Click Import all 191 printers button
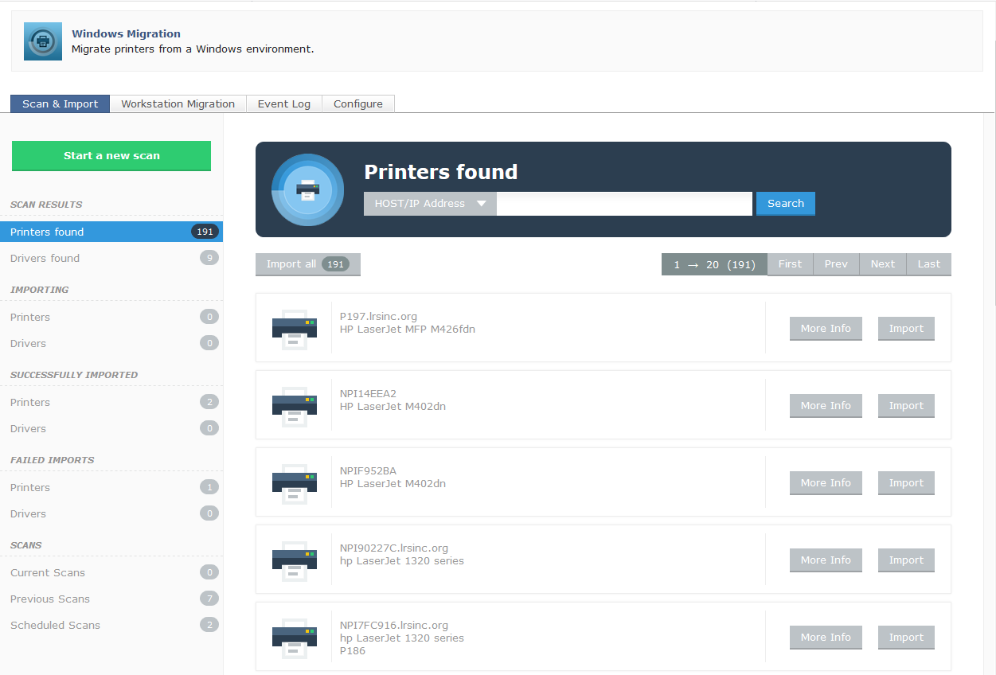 tap(307, 264)
